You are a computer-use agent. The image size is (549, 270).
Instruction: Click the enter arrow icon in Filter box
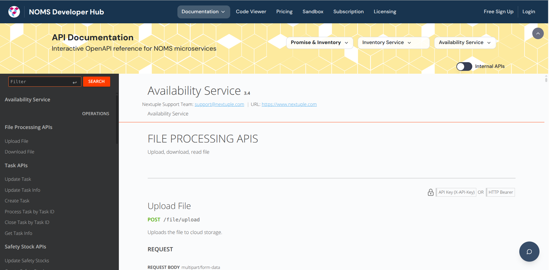(x=75, y=82)
